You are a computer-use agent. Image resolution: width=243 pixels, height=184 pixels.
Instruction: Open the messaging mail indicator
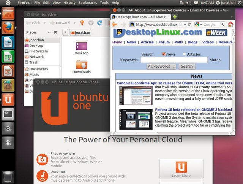click(196, 3)
